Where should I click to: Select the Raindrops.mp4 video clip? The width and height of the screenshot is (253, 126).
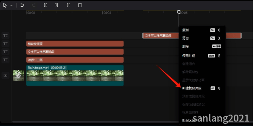tap(75, 75)
